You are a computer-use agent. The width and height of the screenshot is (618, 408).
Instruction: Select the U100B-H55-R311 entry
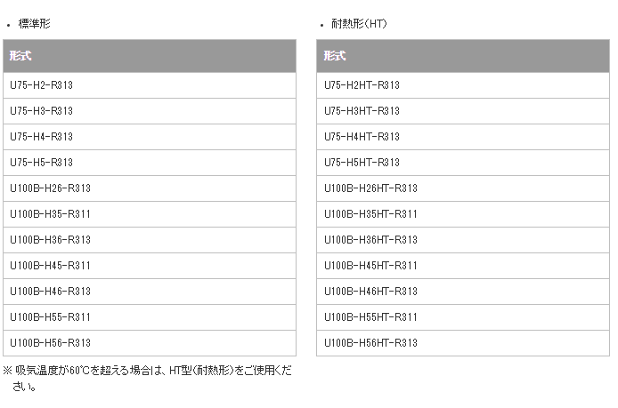coord(50,317)
